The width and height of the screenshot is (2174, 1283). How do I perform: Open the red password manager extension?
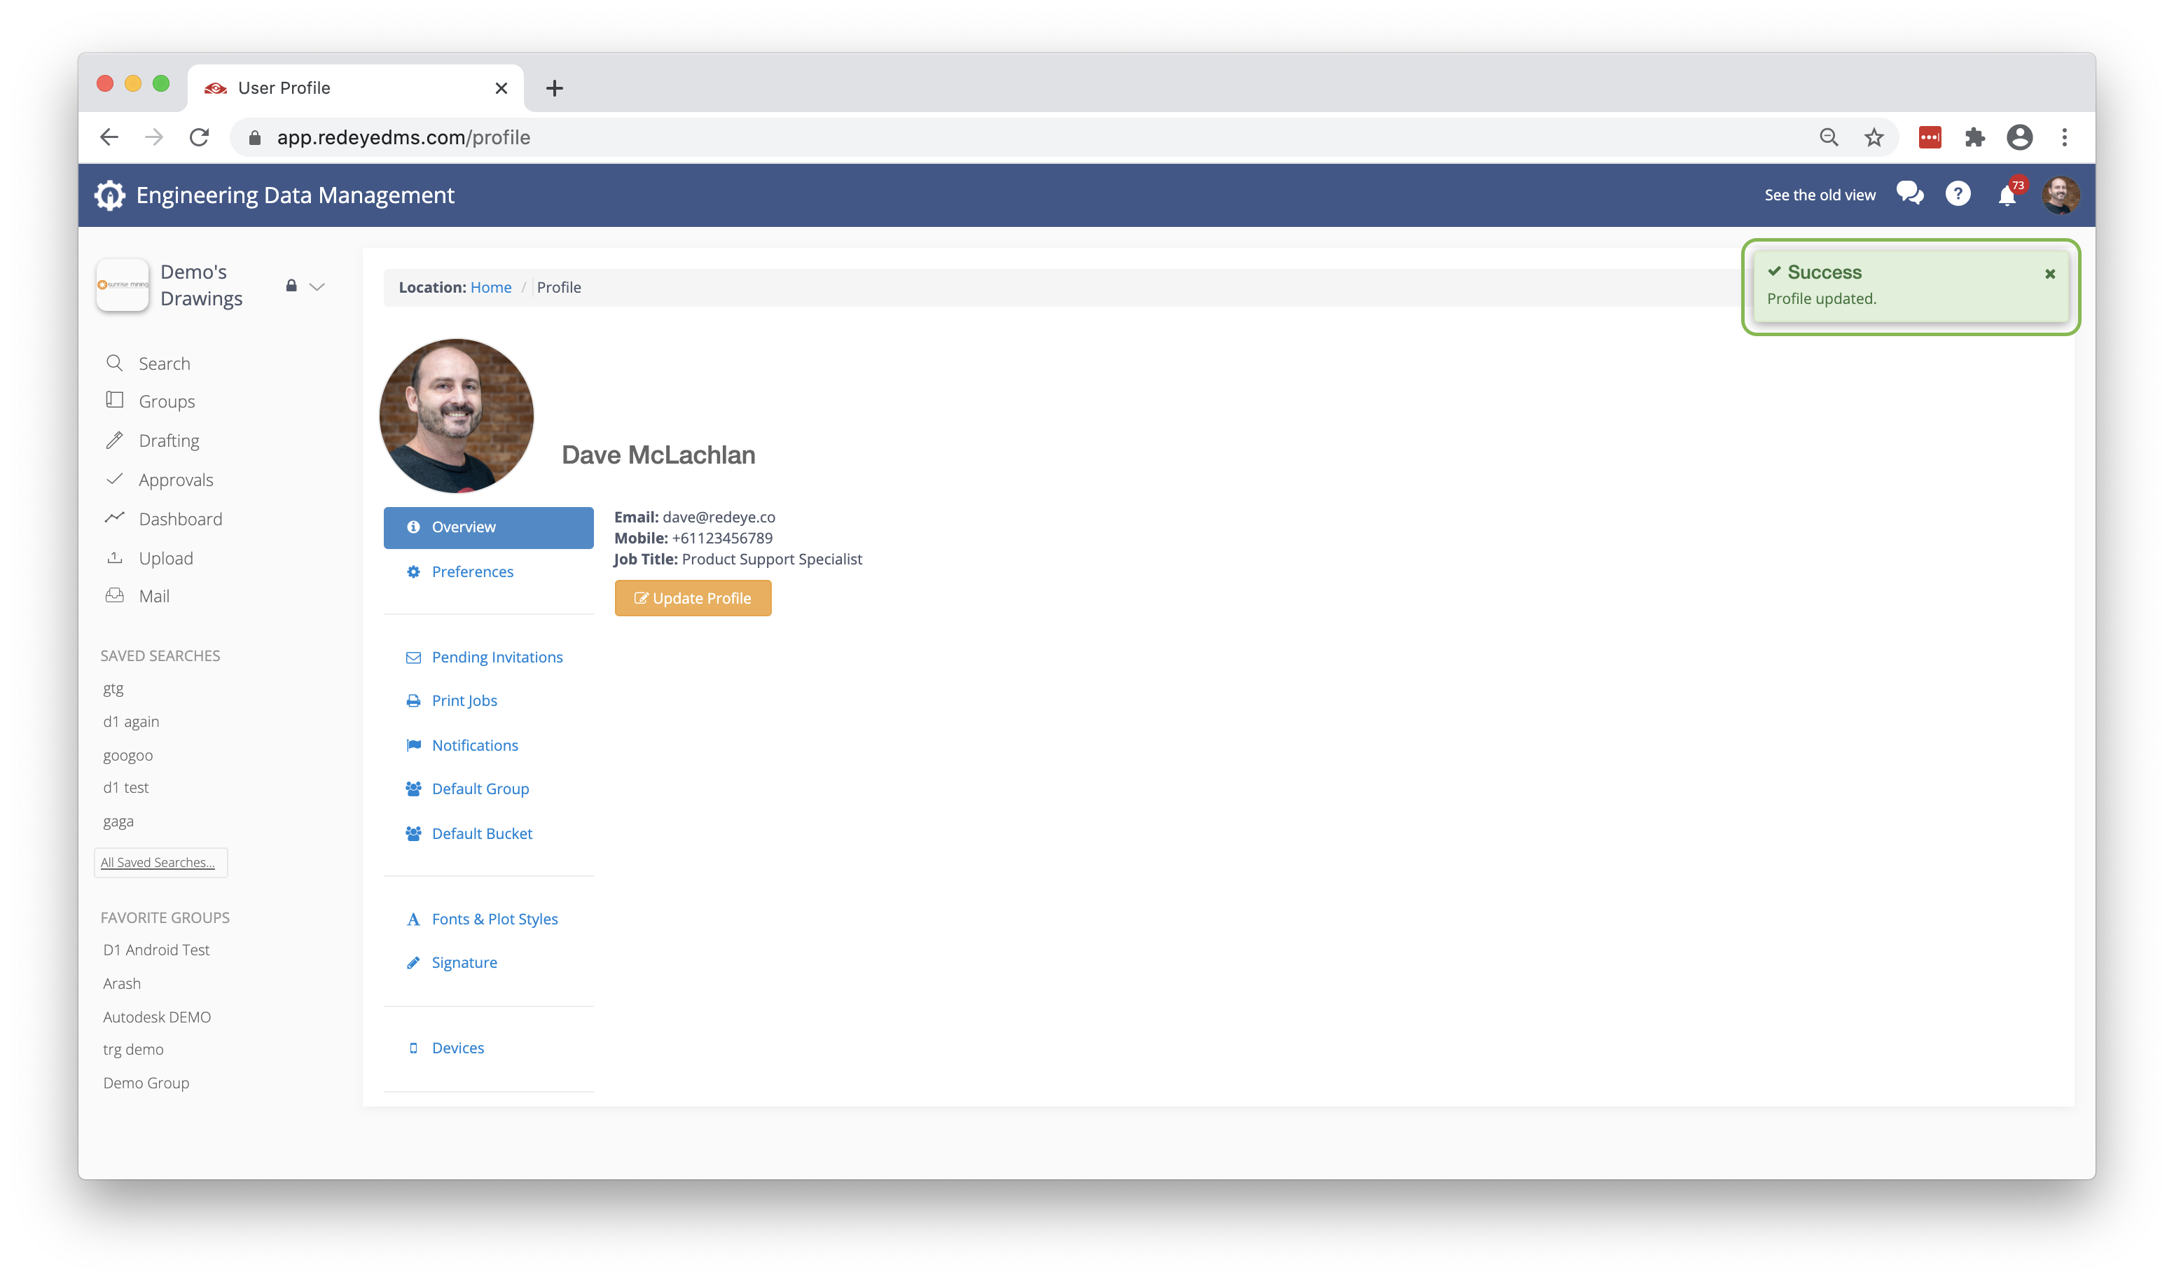click(x=1930, y=137)
